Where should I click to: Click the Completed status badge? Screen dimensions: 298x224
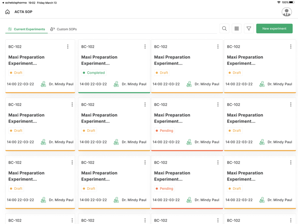pos(94,73)
